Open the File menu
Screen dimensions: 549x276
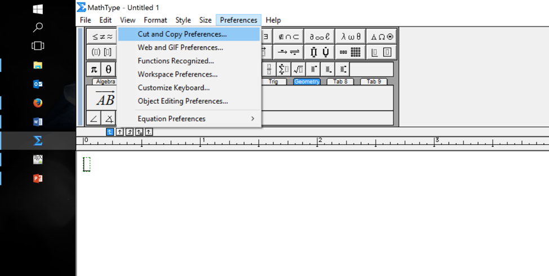tap(86, 20)
